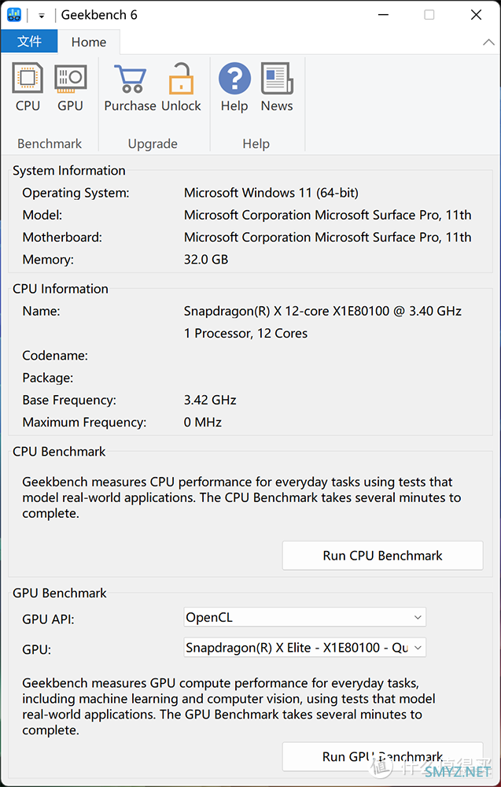Click the 'Codename:' label
The width and height of the screenshot is (501, 787).
click(x=55, y=356)
